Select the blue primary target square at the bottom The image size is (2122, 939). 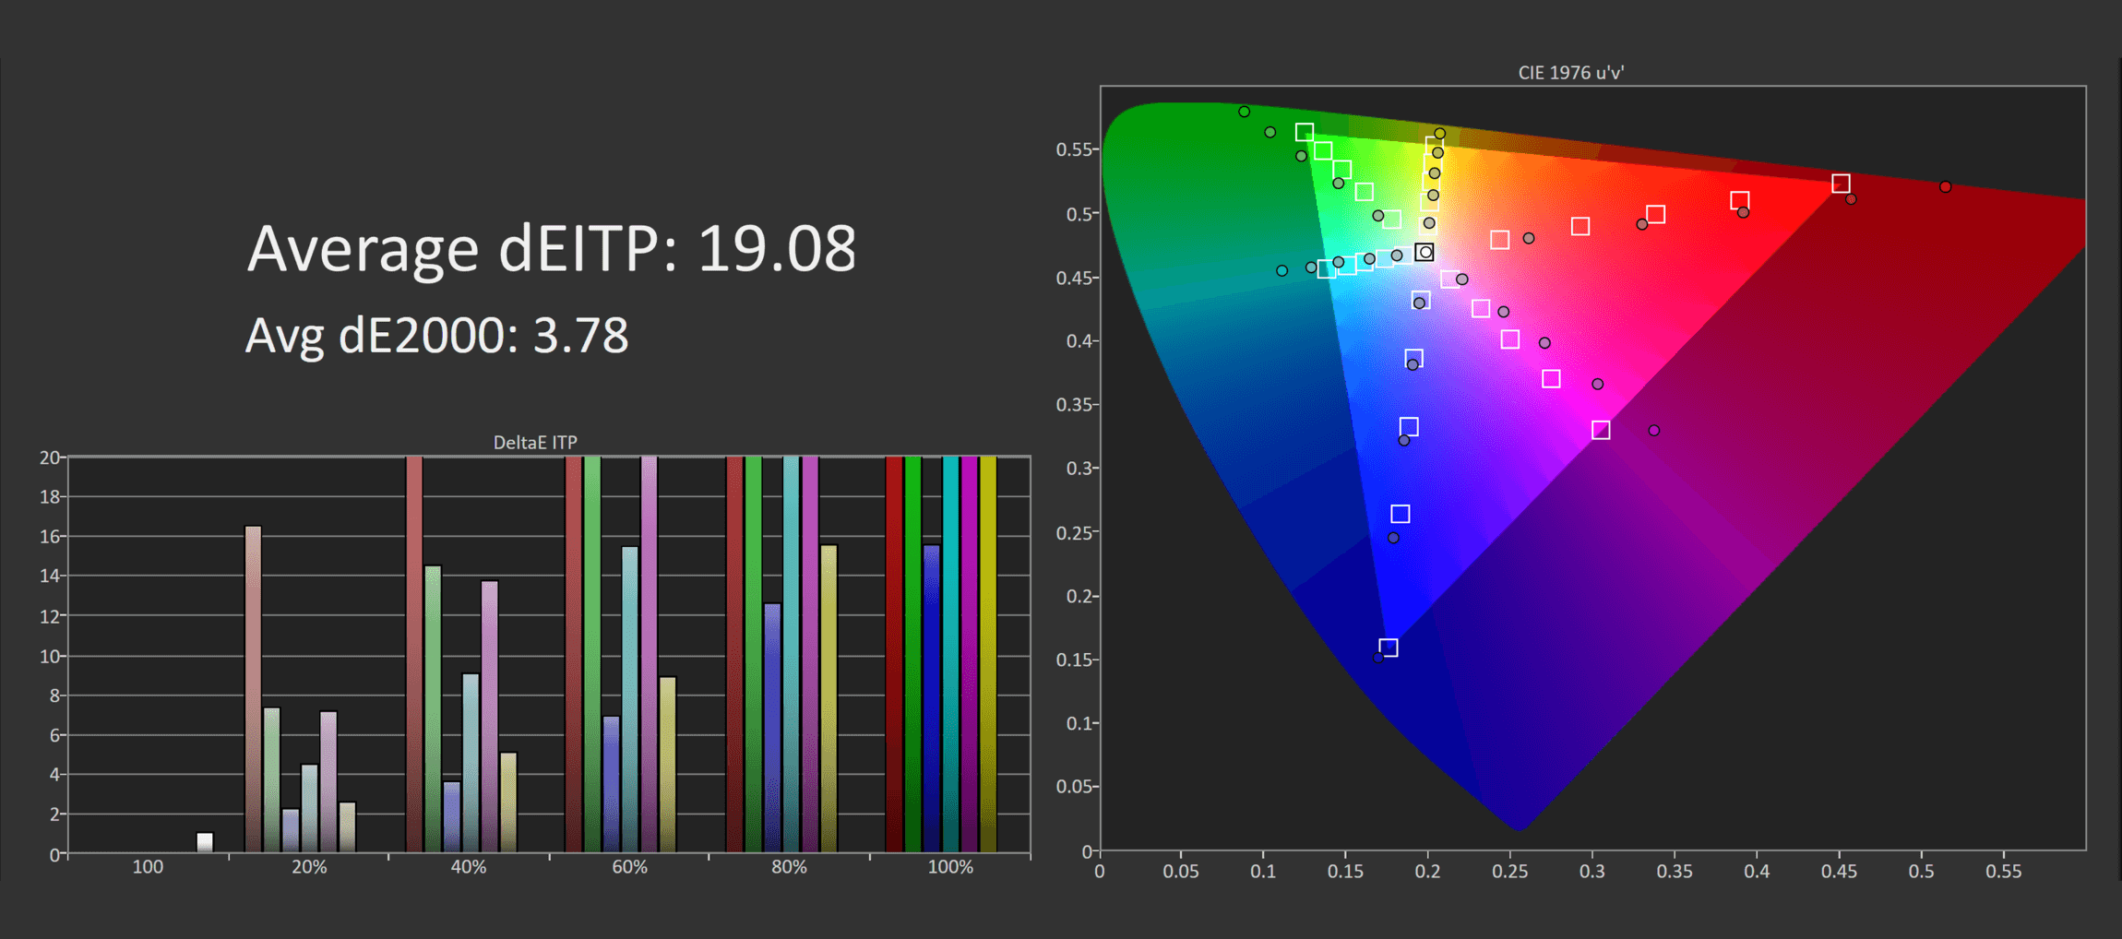point(1389,648)
